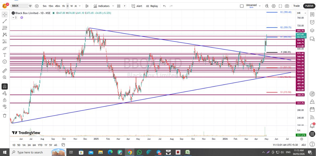
Task: Open the watchlist panel icon
Action: (312, 14)
